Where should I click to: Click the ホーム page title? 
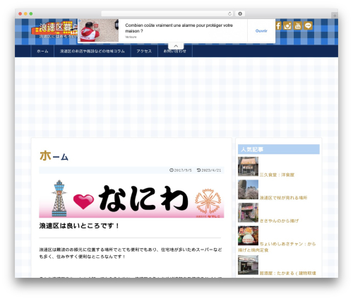click(x=54, y=156)
